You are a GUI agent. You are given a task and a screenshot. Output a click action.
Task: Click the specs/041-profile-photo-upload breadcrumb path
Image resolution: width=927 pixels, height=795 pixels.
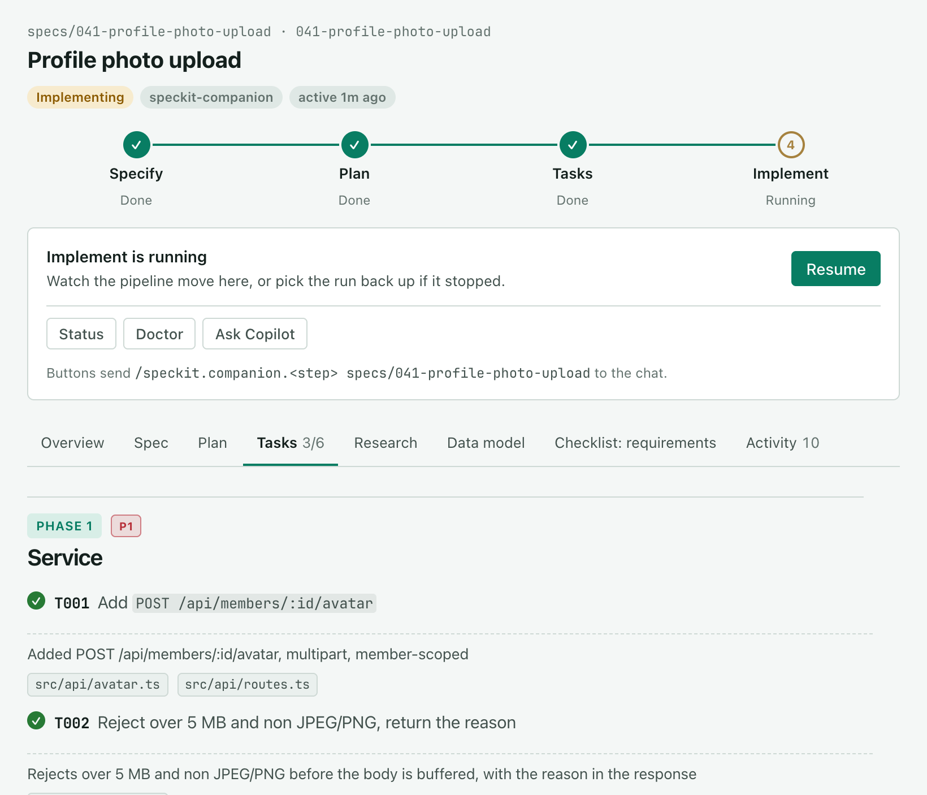(x=149, y=32)
